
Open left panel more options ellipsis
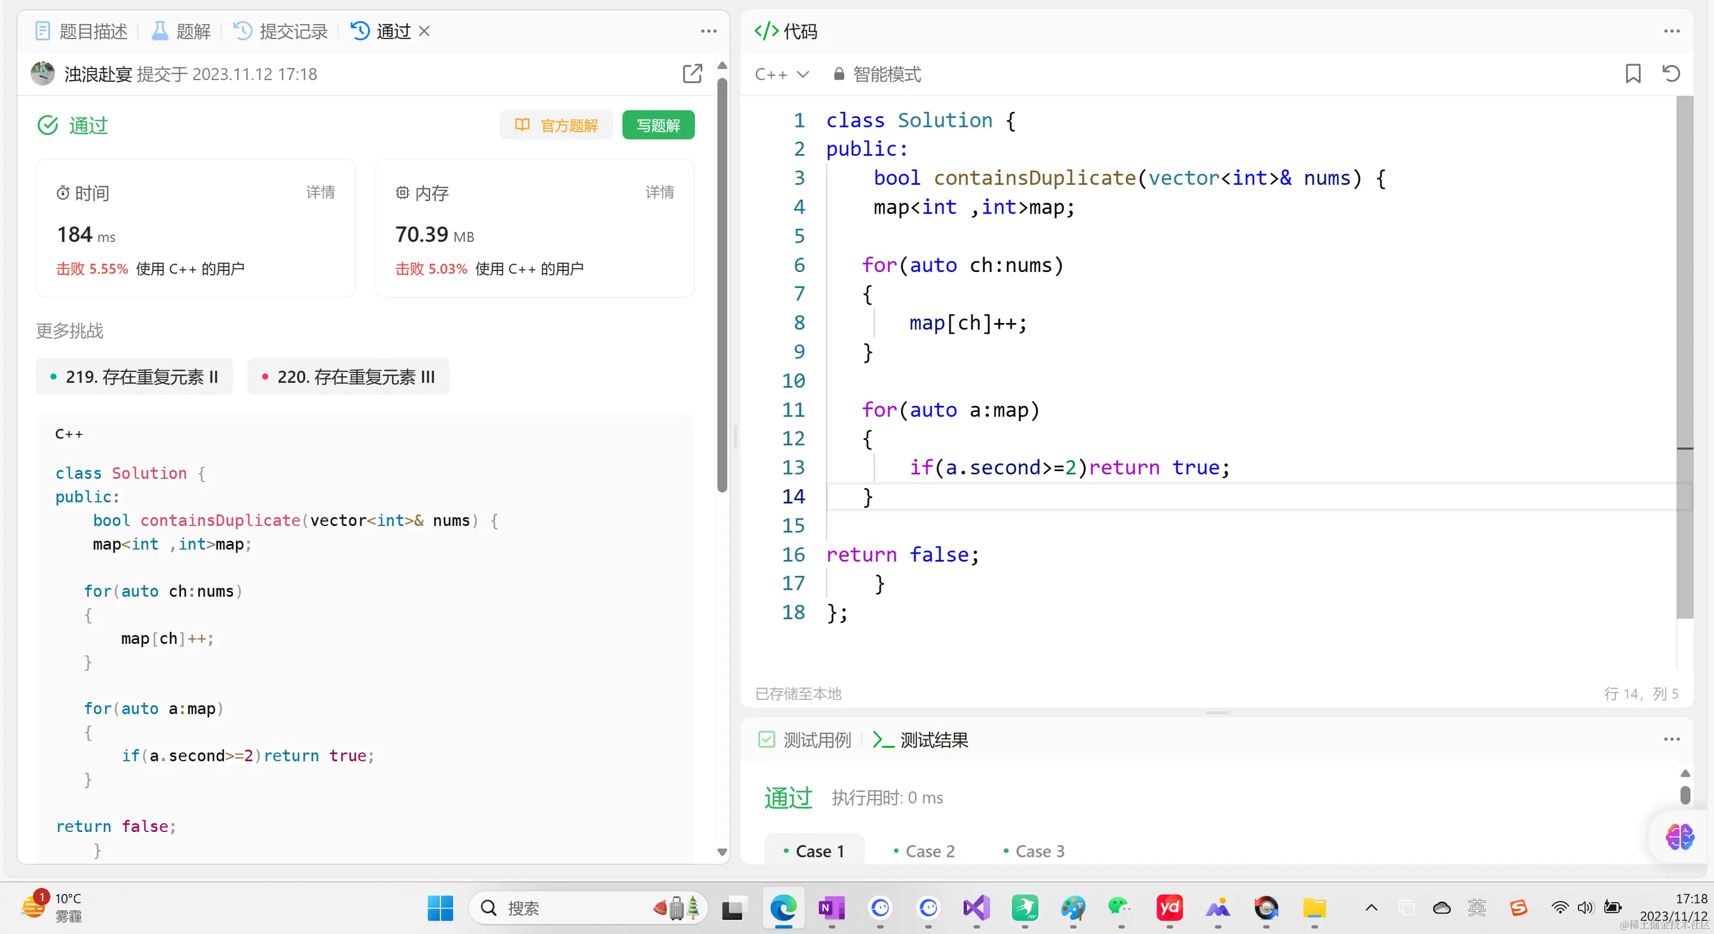coord(708,31)
